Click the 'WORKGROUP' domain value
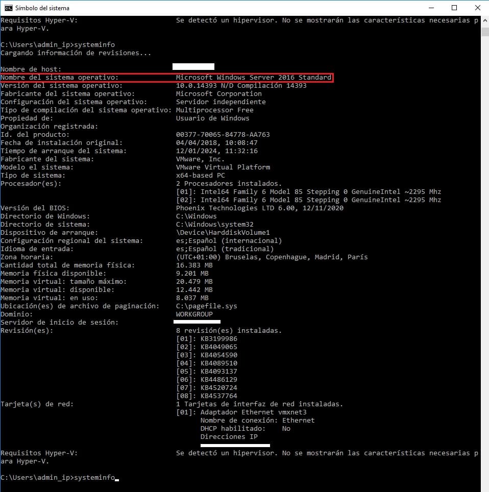The image size is (489, 492). (194, 314)
